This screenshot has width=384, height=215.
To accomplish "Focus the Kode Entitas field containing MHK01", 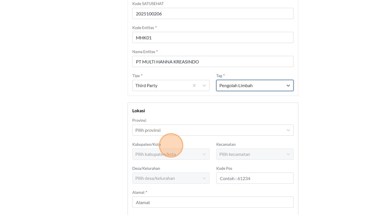I will pos(213,38).
